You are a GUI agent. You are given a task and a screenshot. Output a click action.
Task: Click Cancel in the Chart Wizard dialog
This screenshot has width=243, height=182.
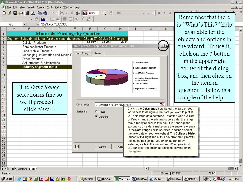coord(102,147)
